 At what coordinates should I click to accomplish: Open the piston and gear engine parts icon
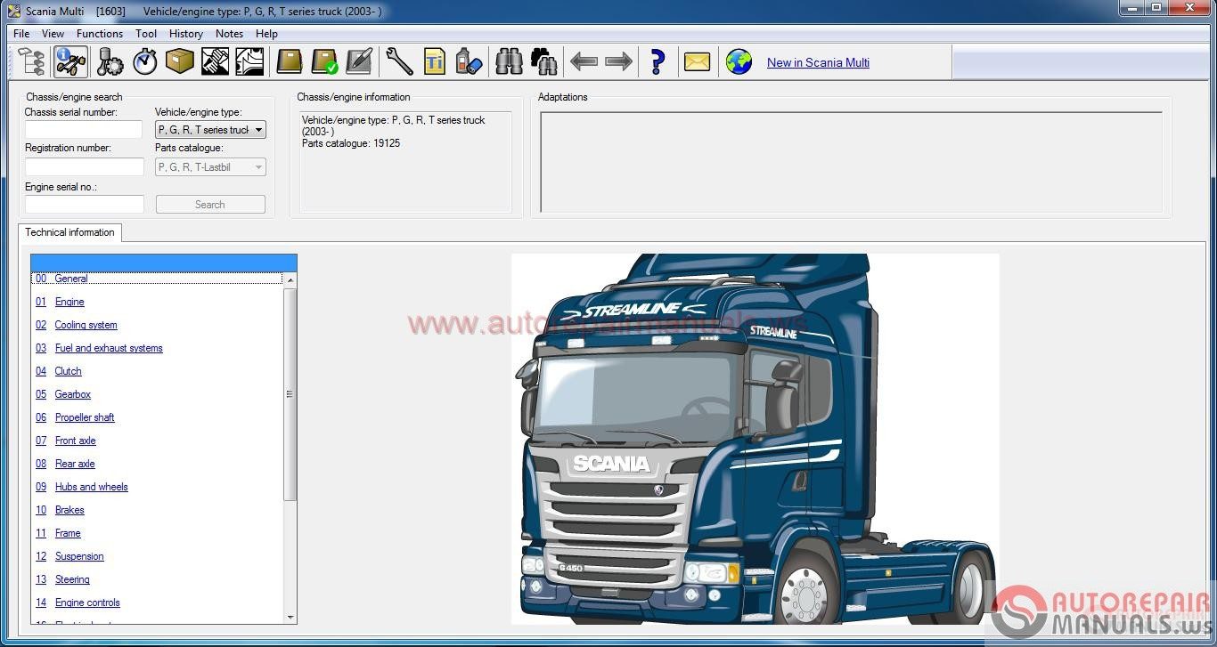[110, 62]
